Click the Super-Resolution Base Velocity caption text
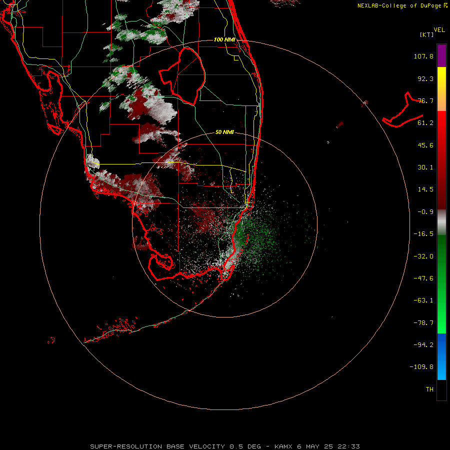450x450 pixels. [224, 446]
